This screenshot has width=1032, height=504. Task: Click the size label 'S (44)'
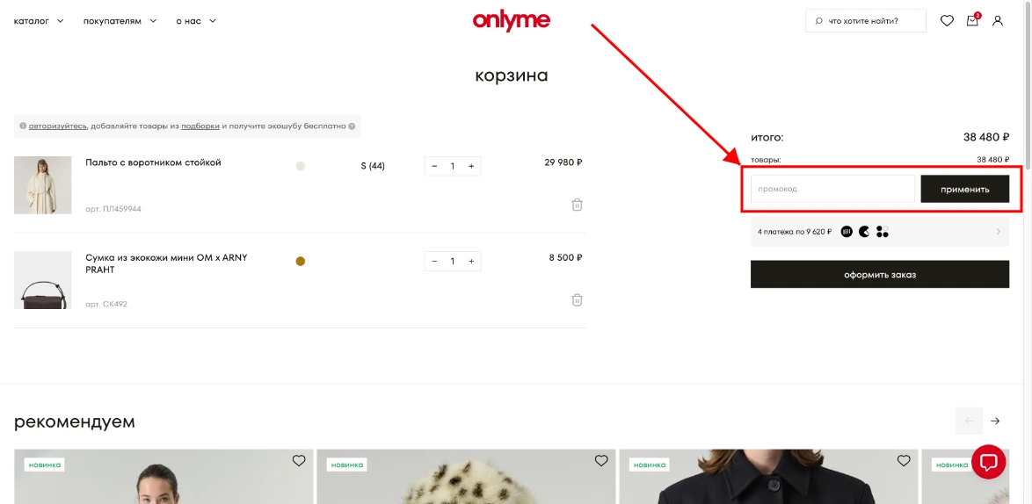point(374,166)
